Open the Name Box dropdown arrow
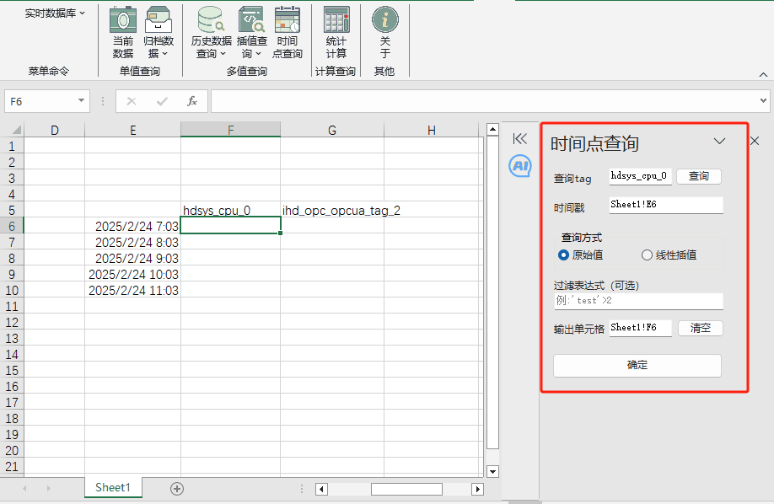This screenshot has height=504, width=774. point(81,101)
